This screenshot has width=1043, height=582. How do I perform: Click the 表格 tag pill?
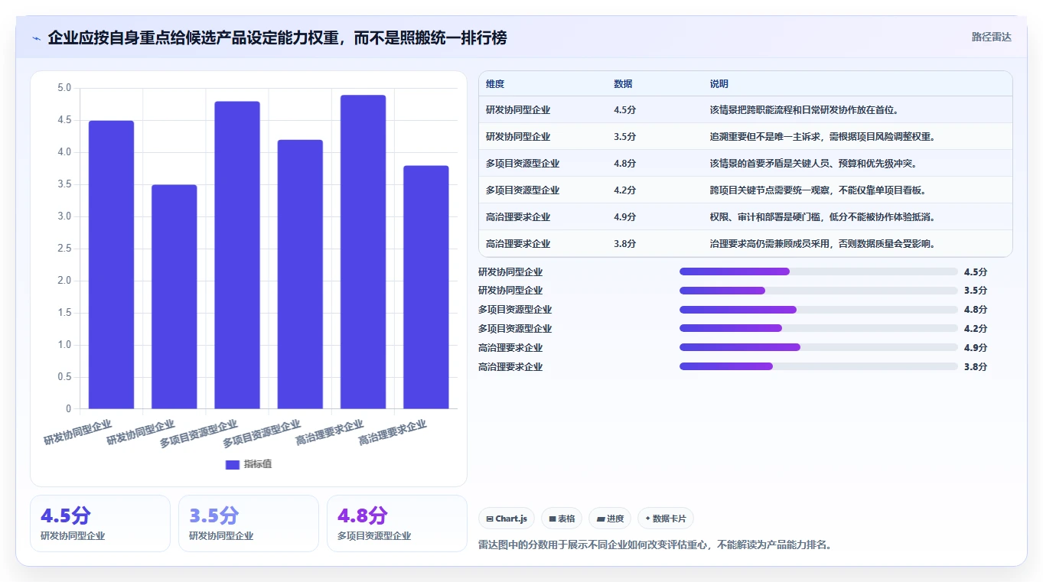(562, 519)
